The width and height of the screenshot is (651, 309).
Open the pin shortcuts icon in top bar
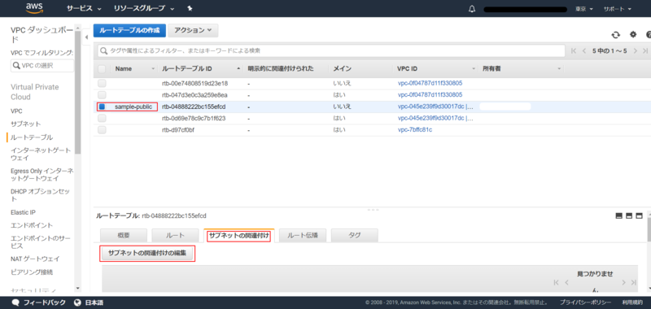(x=190, y=8)
